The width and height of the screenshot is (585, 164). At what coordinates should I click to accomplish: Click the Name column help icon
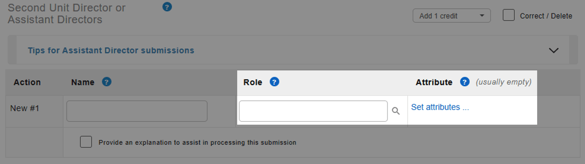[x=107, y=82]
